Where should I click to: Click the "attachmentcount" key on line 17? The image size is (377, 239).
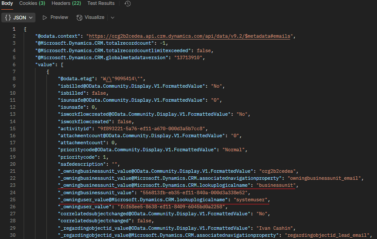point(82,143)
